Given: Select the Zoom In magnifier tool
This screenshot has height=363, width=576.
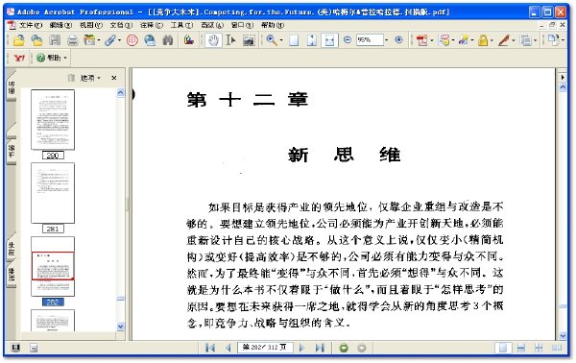Looking at the screenshot, I should (x=272, y=40).
